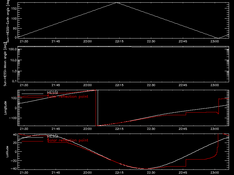Click 22:45 tick label under Latitude plot

(183, 172)
